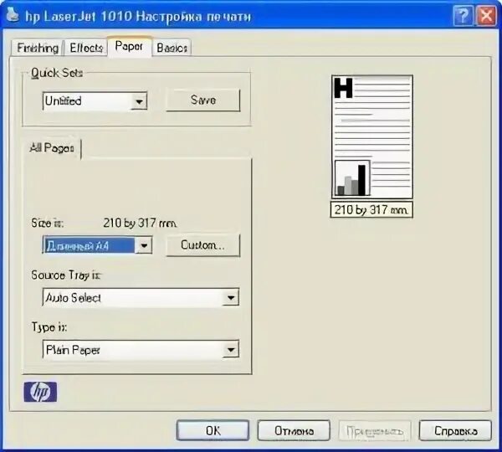Viewport: 502px width, 452px height.
Task: Click the Source Tray is: label
Action: click(x=66, y=275)
